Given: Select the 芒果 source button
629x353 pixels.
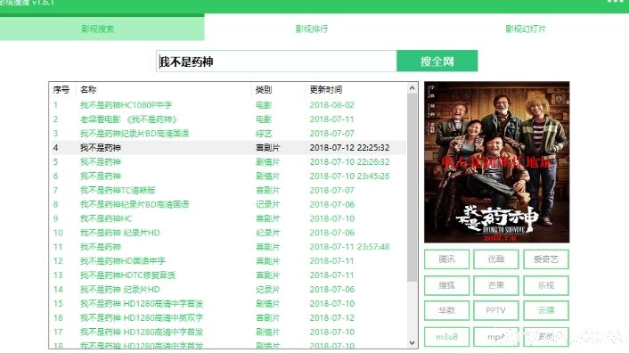Looking at the screenshot, I should coord(496,285).
